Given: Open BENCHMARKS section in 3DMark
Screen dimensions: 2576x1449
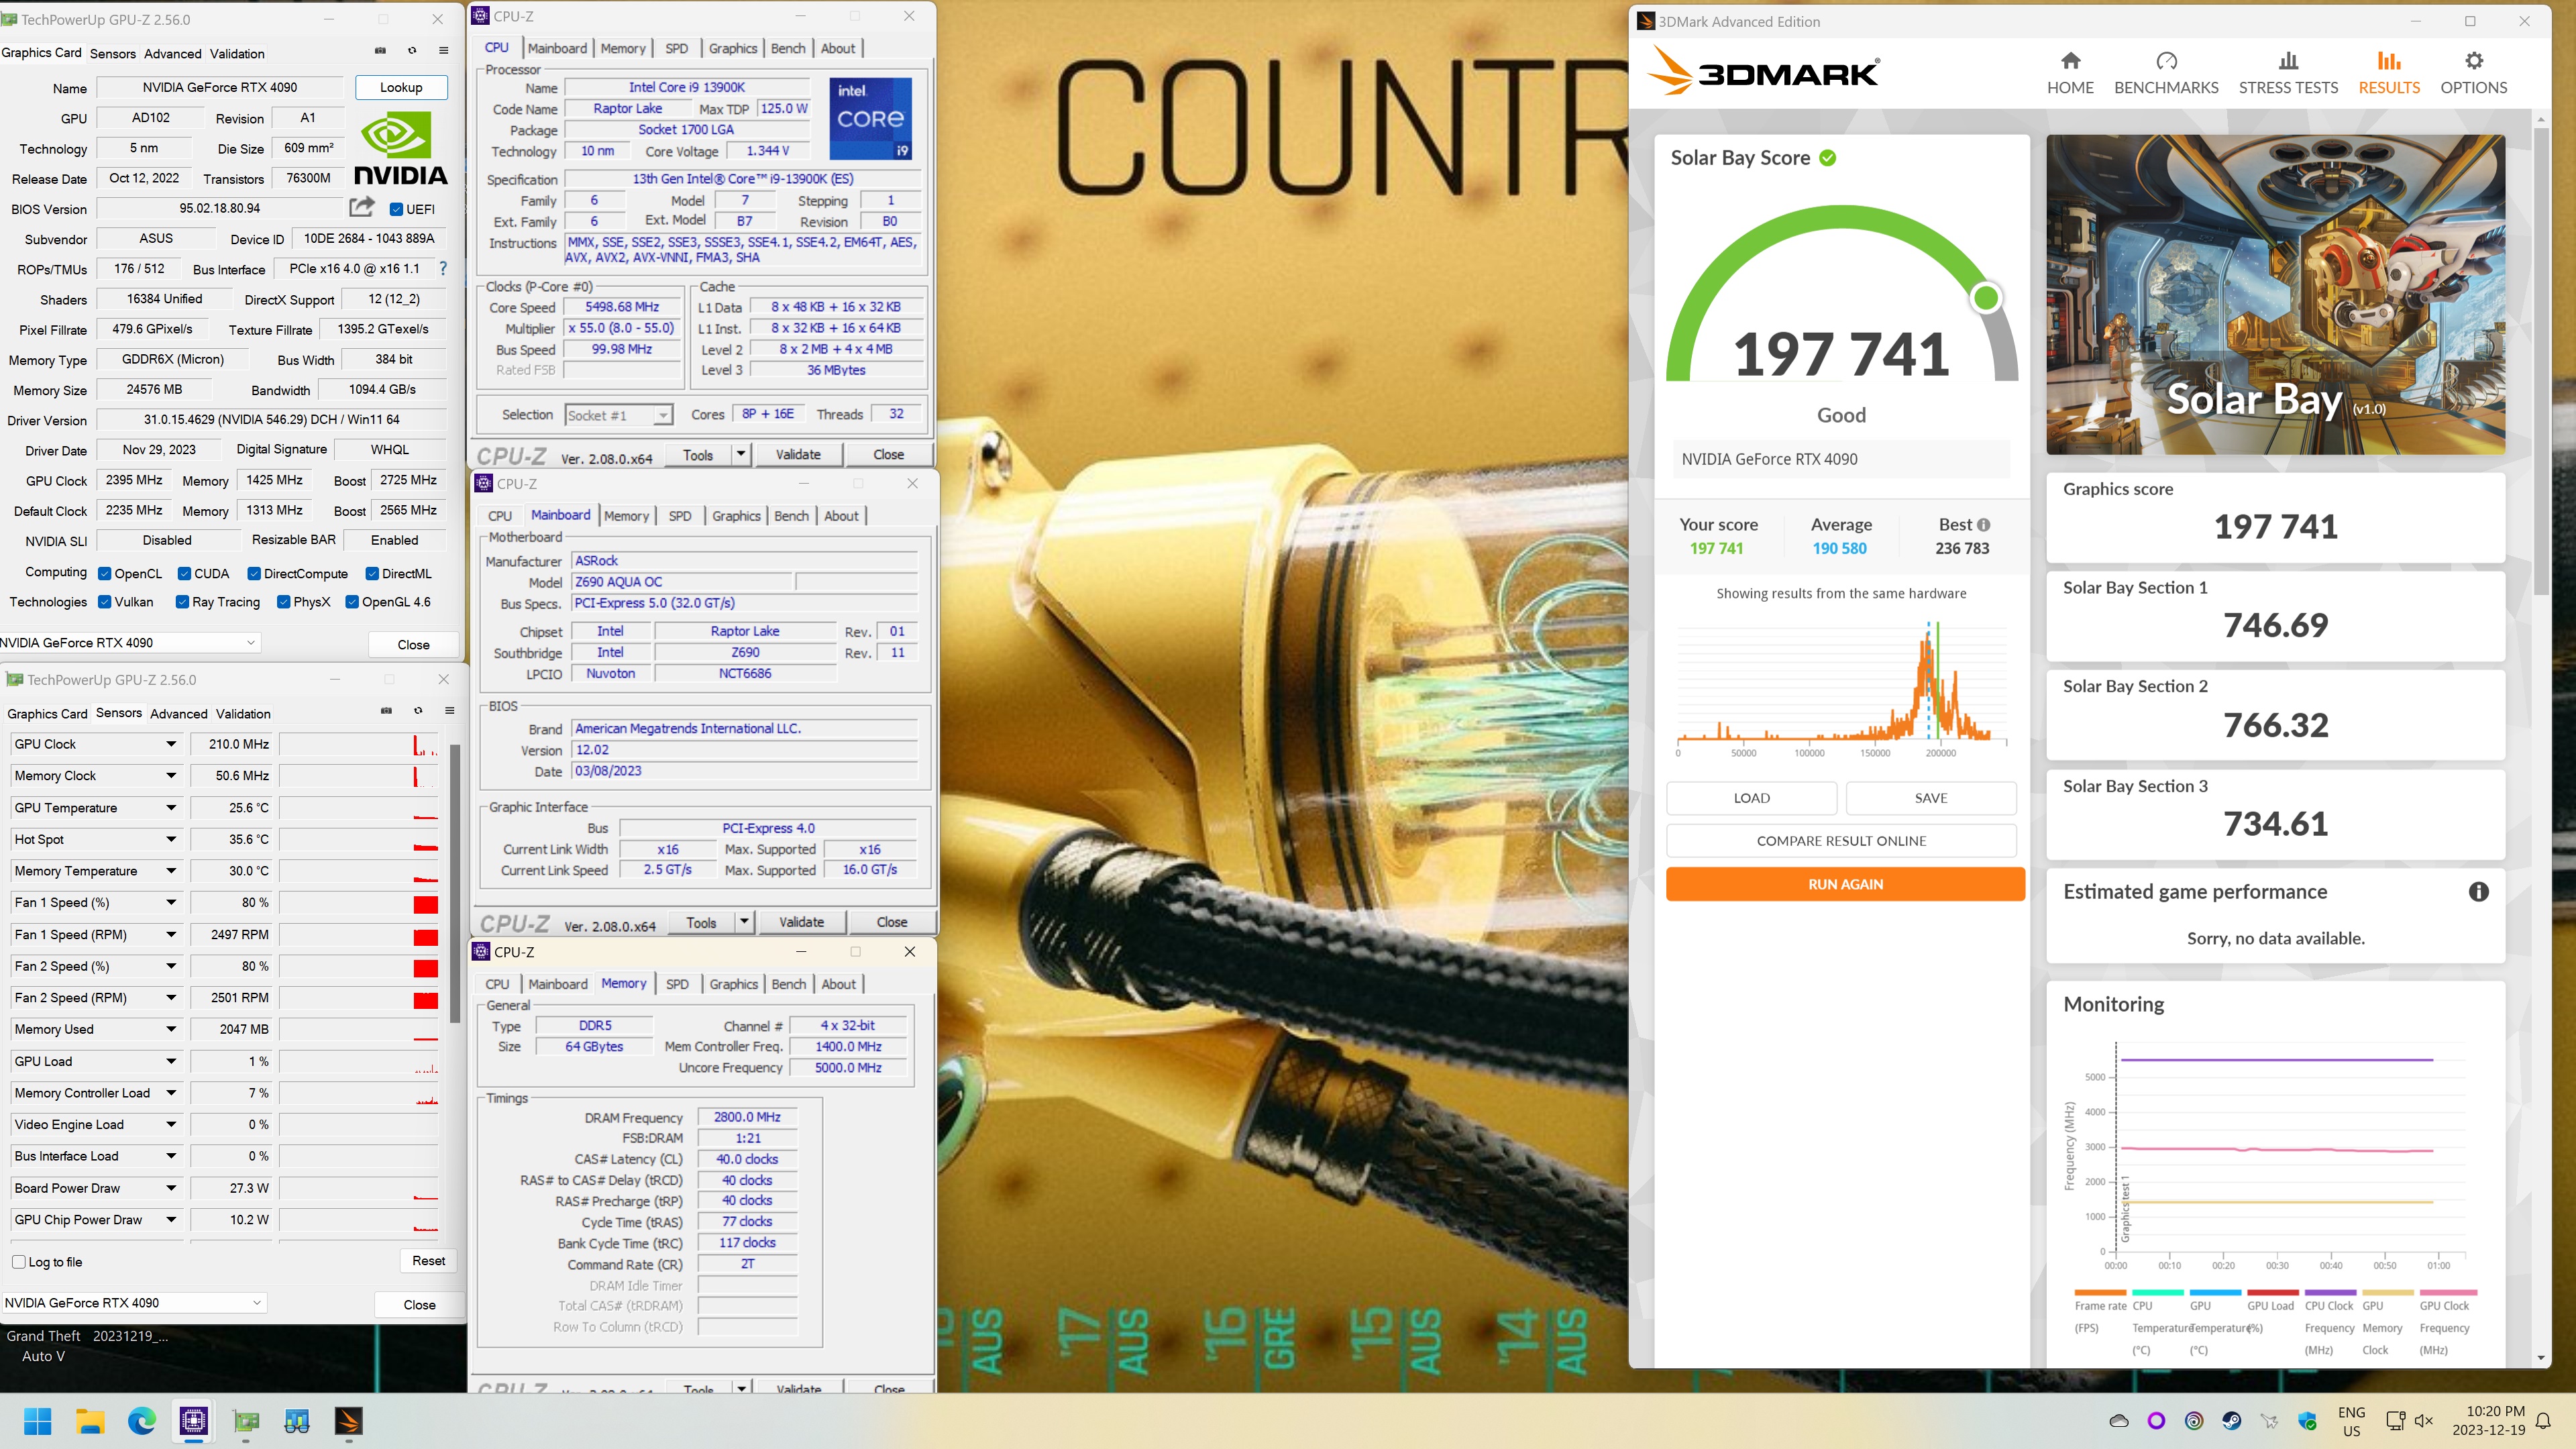Looking at the screenshot, I should pos(2166,74).
